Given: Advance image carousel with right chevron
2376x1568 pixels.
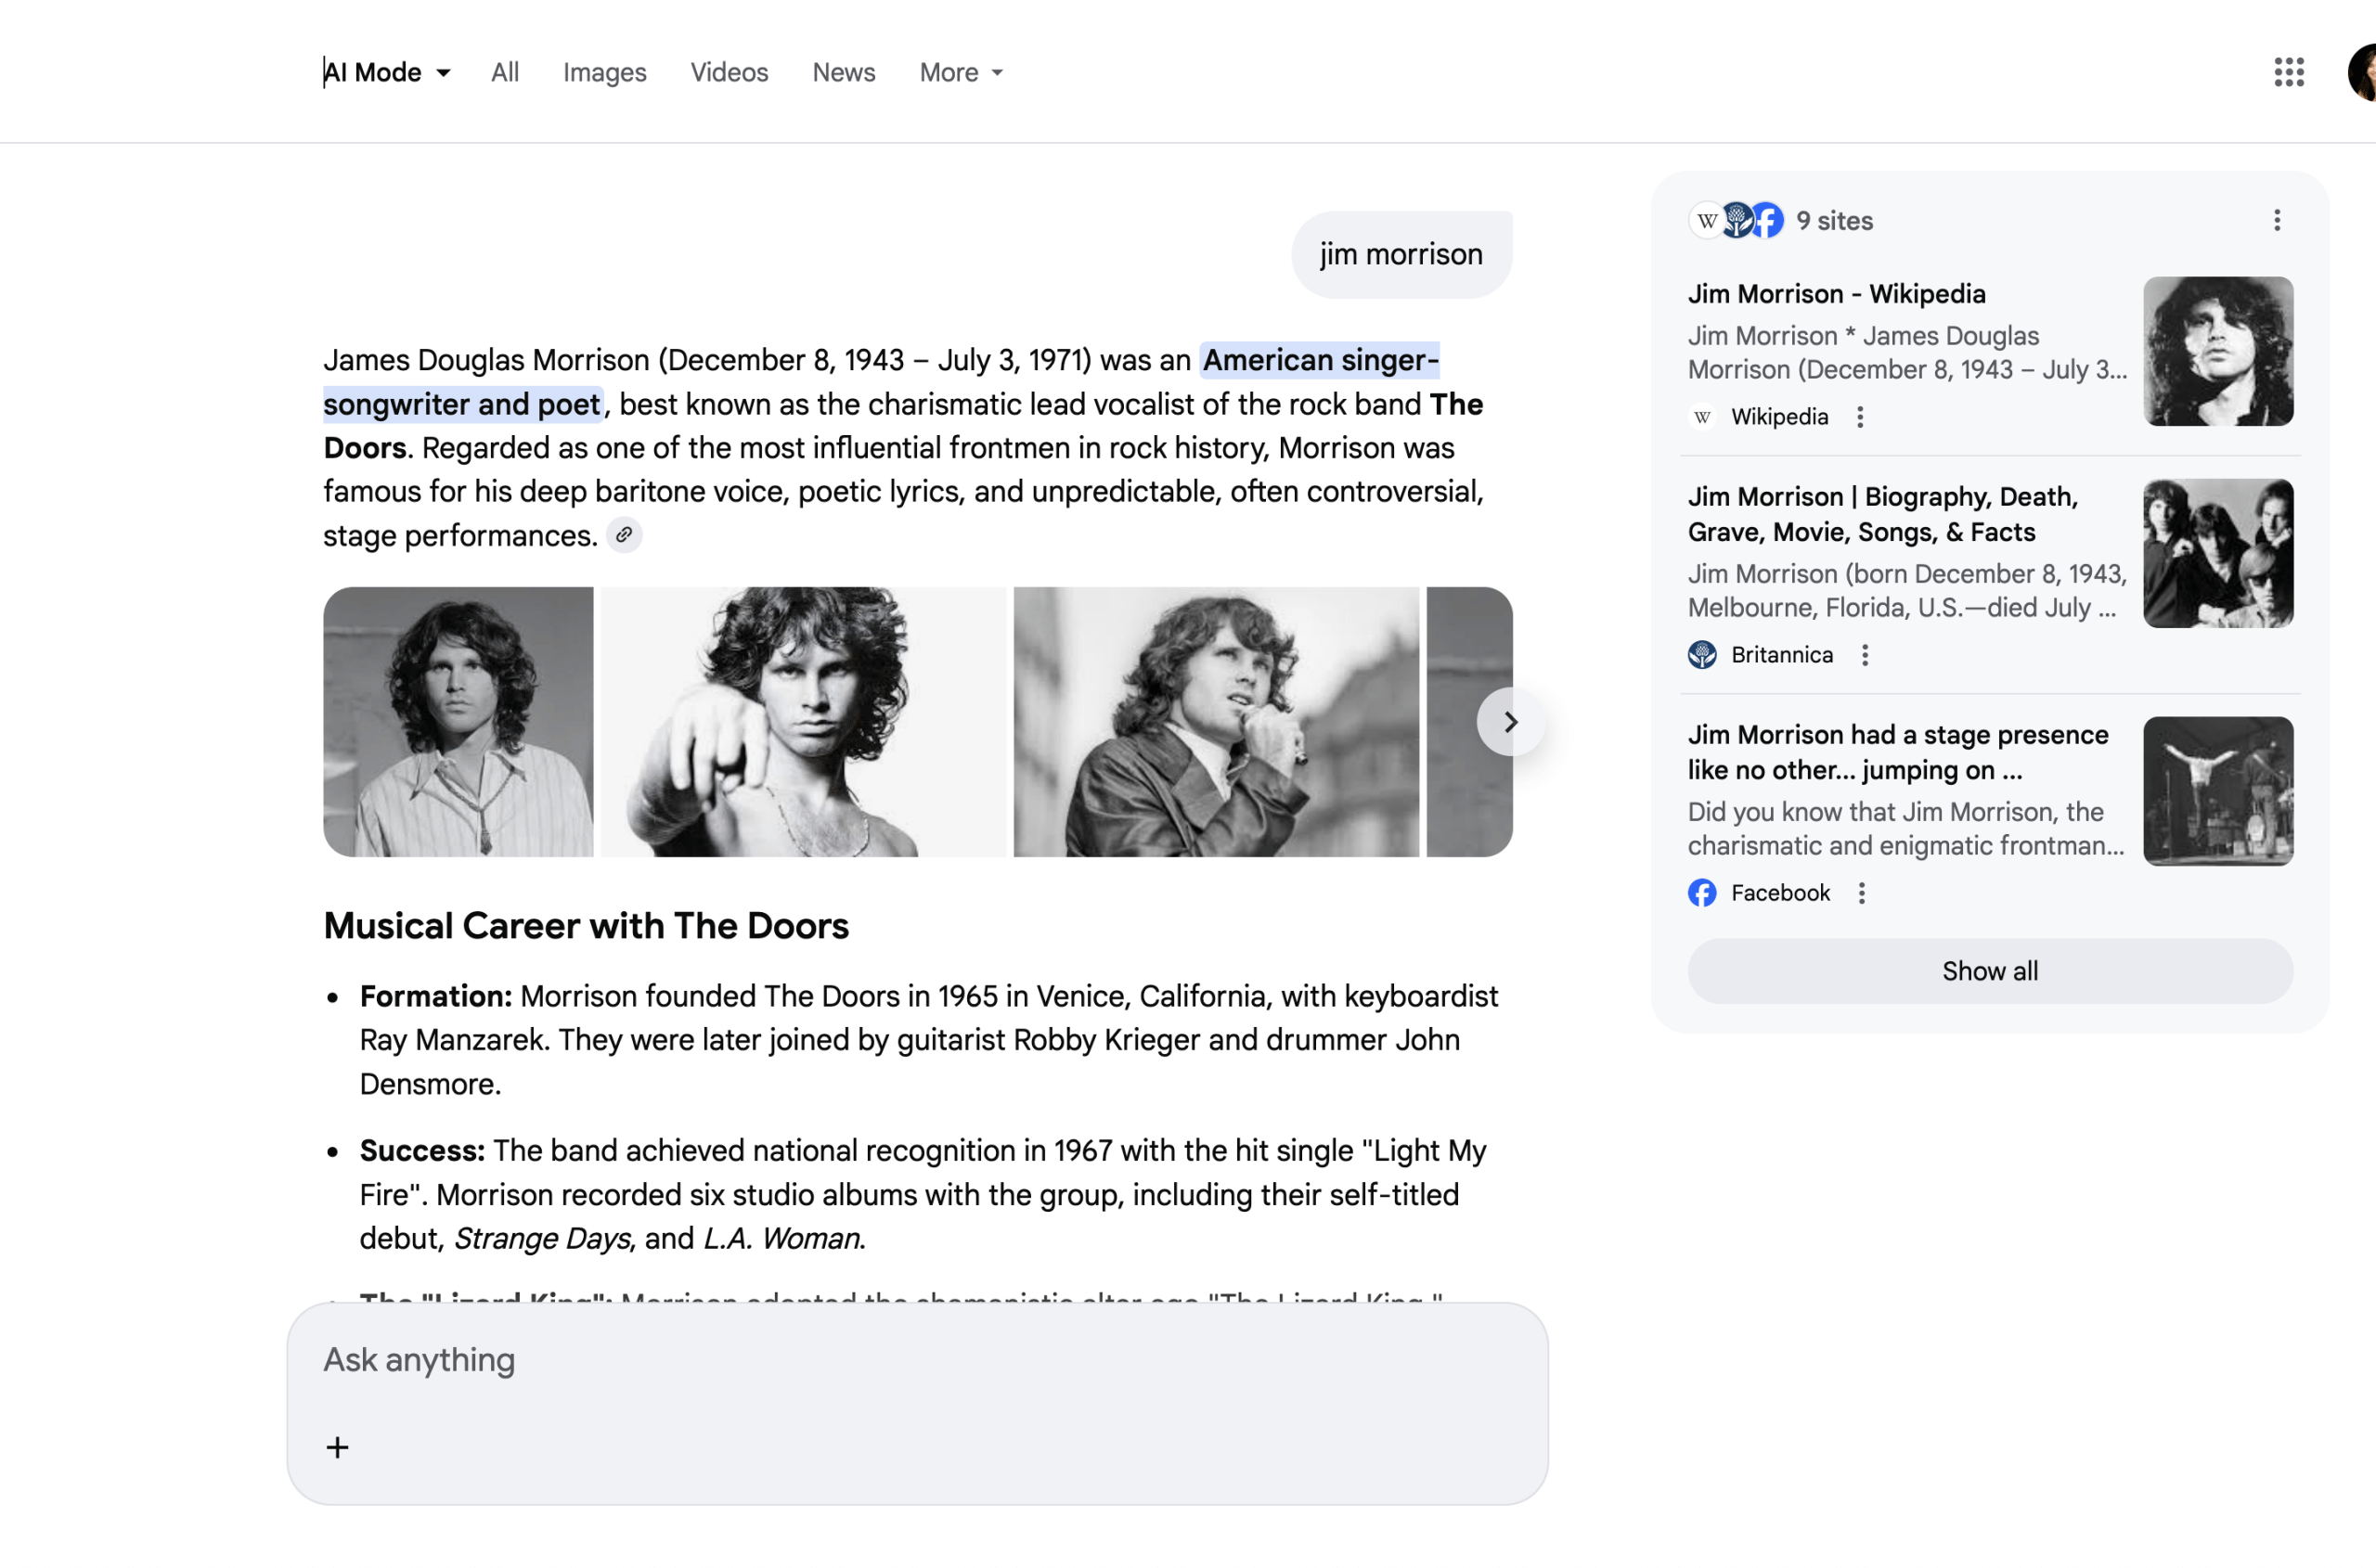Looking at the screenshot, I should click(1510, 722).
